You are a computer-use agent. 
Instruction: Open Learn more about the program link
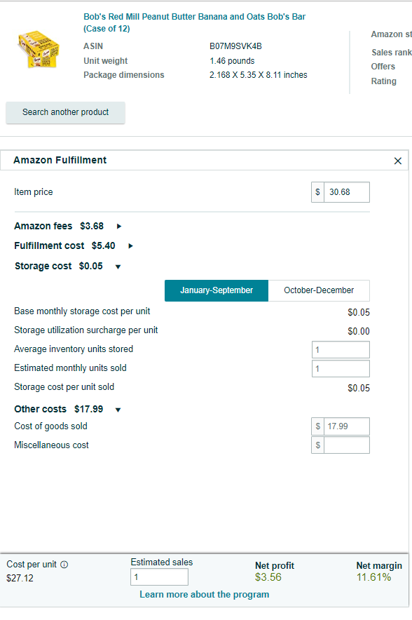(x=204, y=594)
